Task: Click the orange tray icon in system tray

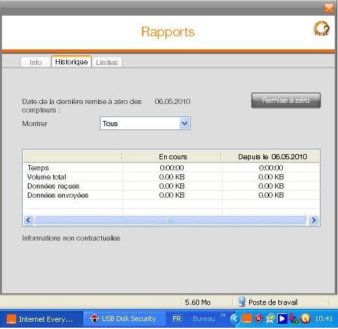Action: [x=247, y=319]
